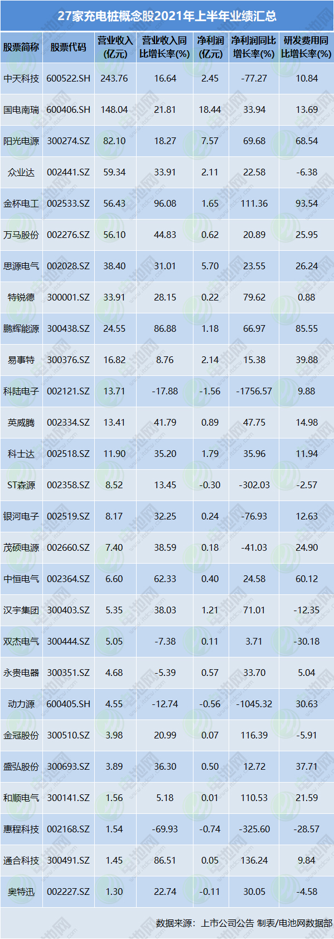Select the 和顺电气 stock name cell
This screenshot has height=939, width=334.
(x=21, y=798)
